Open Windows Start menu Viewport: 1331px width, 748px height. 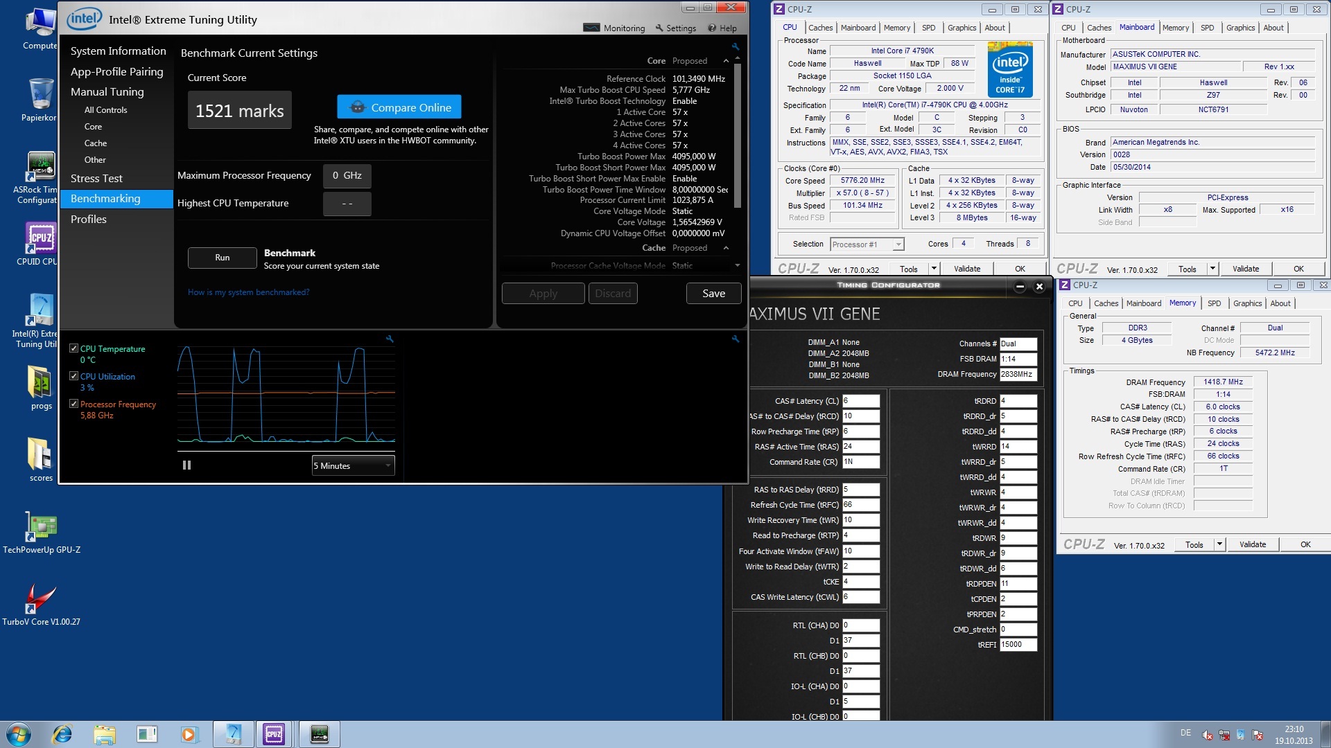pyautogui.click(x=19, y=734)
